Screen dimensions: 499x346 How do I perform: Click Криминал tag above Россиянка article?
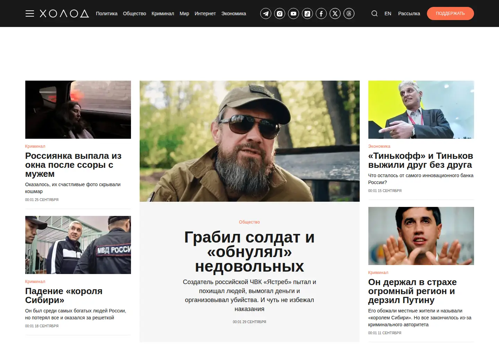35,146
